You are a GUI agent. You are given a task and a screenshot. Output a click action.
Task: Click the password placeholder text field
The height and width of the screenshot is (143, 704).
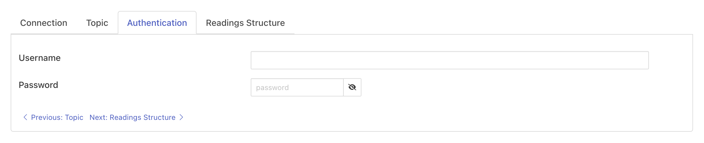(297, 87)
